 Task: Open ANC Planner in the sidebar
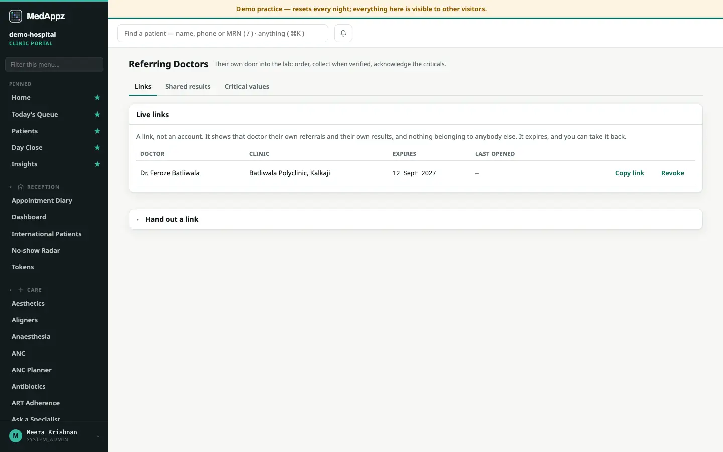click(x=32, y=370)
